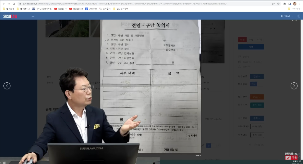Open second yellow folder bookmark ending in 2
The height and width of the screenshot is (164, 303).
tap(23, 9)
